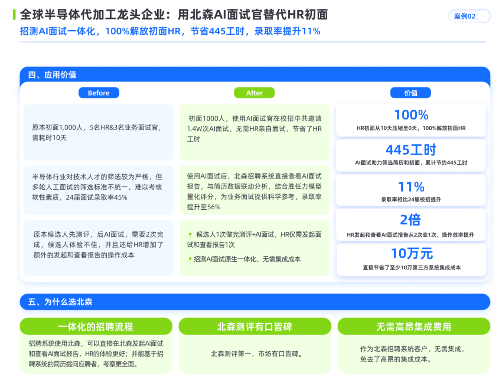Click the caption 直接节省了至少10万第三方系统集成成本
The image size is (499, 379).
412,268
